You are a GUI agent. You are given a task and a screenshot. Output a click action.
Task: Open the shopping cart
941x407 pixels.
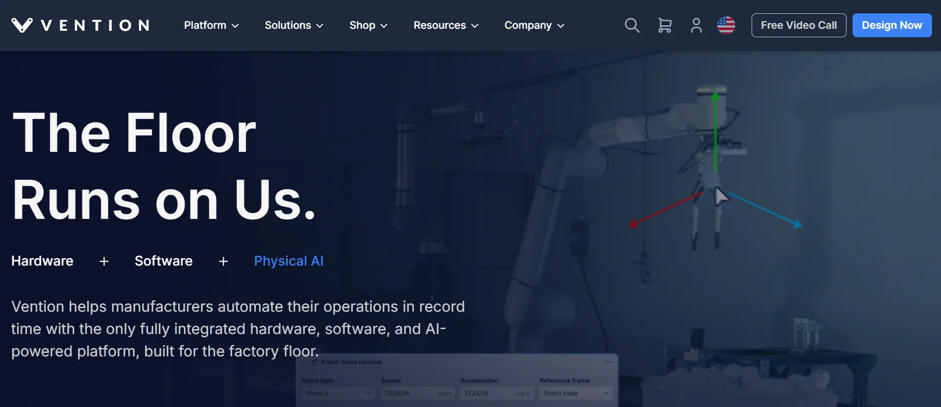665,25
